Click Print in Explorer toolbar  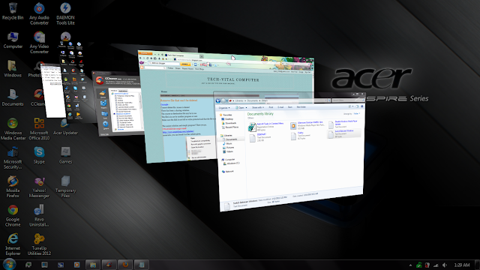271,107
